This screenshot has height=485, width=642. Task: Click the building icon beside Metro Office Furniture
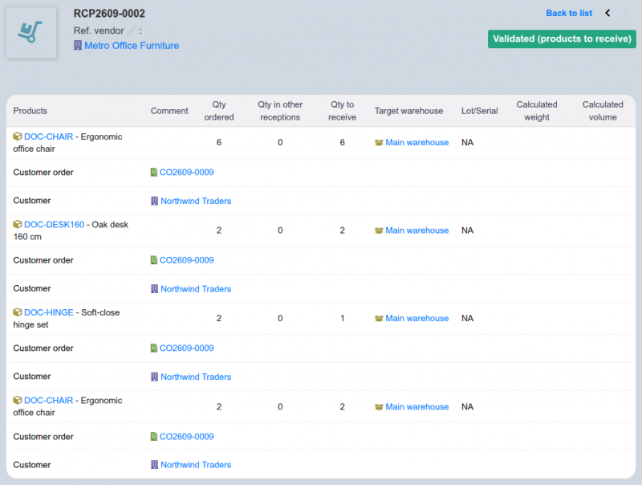pyautogui.click(x=77, y=45)
